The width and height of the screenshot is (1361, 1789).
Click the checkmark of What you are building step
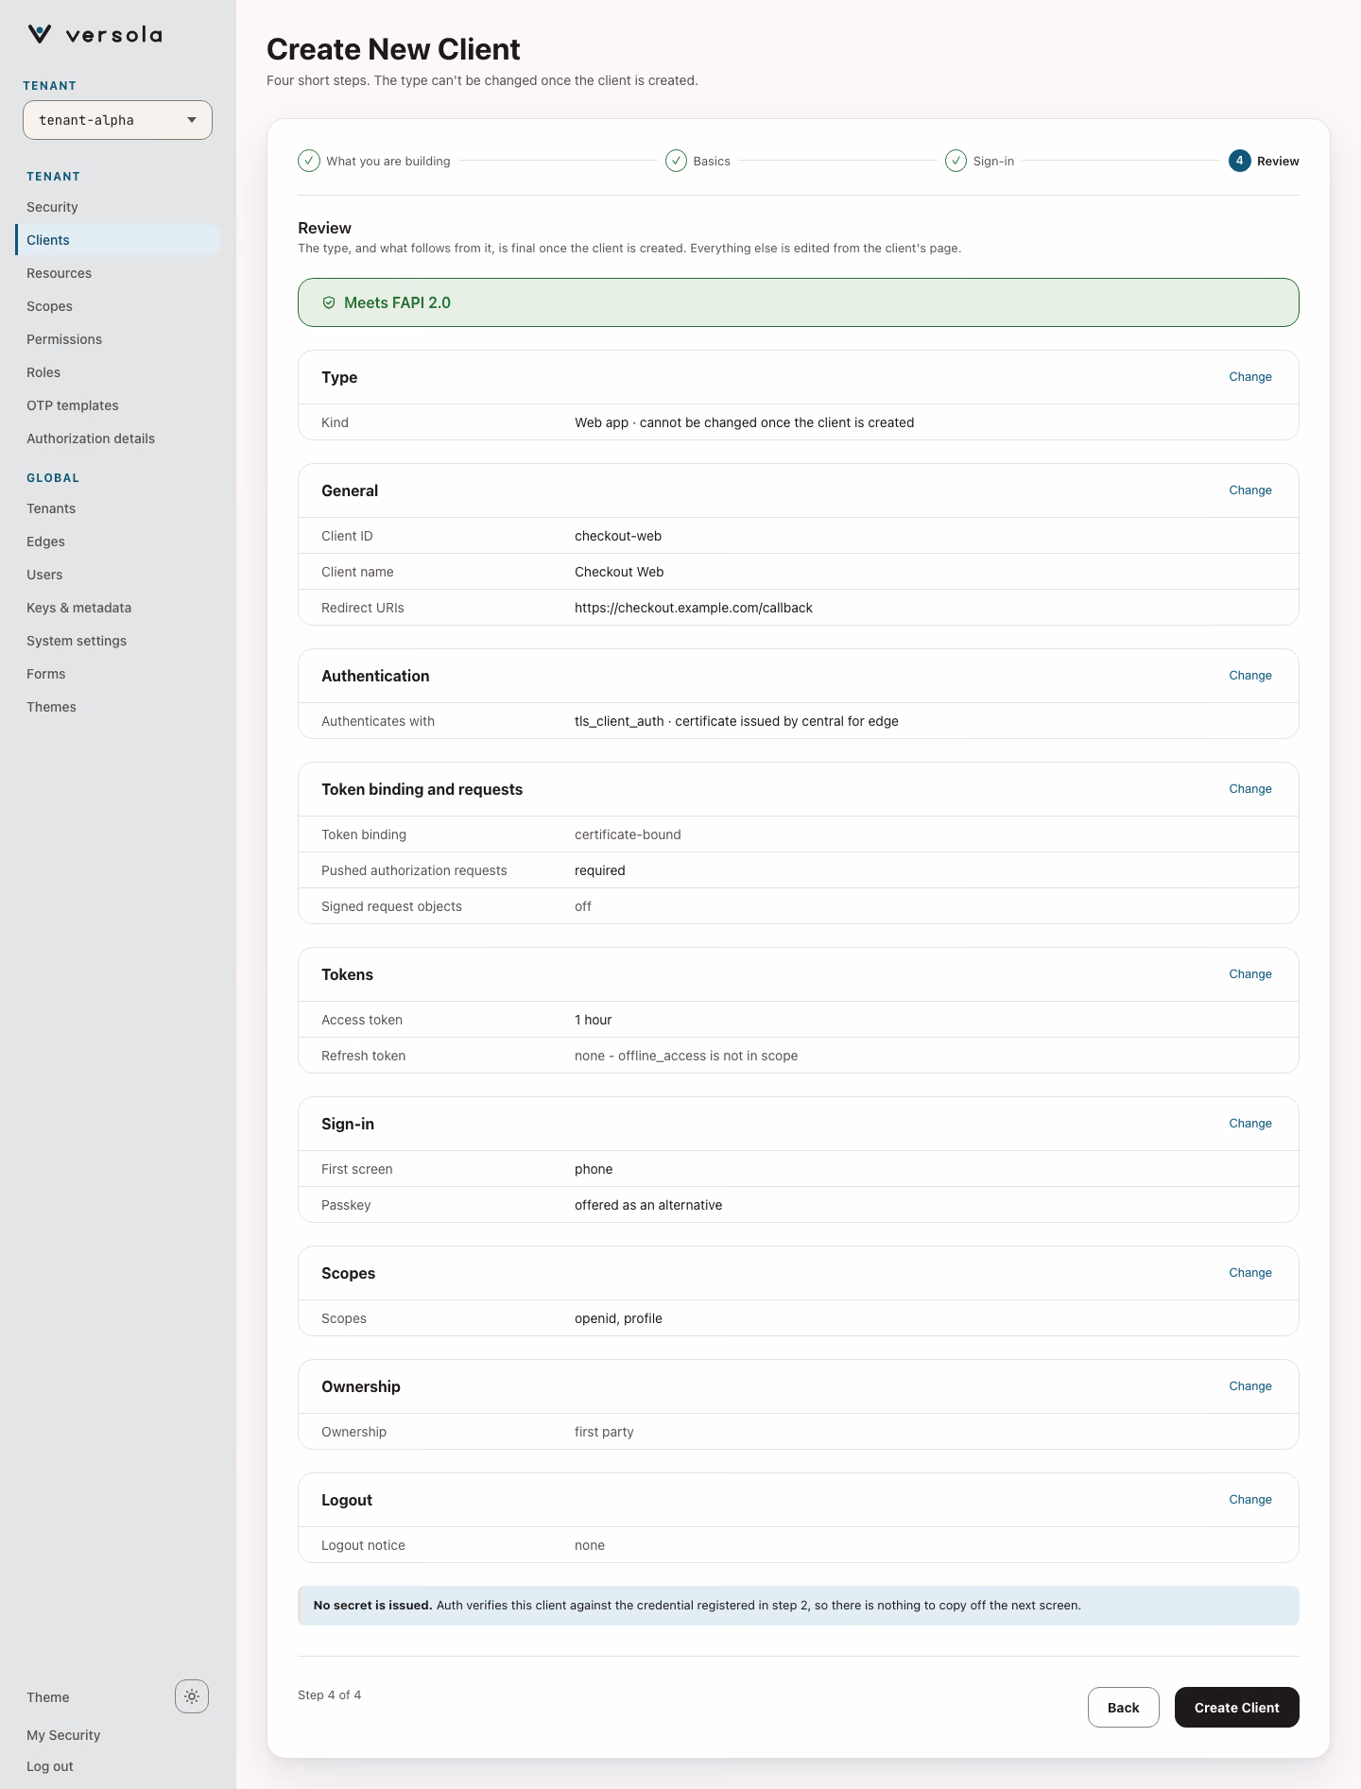click(x=309, y=161)
